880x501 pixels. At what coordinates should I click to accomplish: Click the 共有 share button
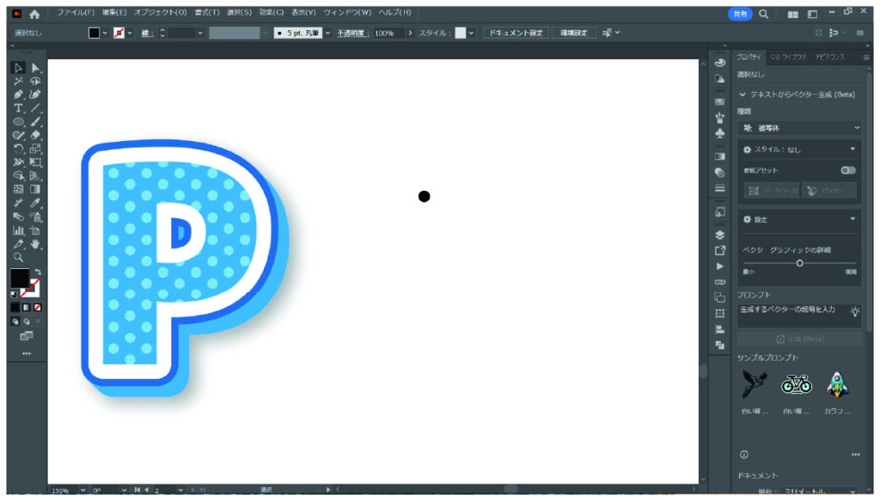pos(740,14)
